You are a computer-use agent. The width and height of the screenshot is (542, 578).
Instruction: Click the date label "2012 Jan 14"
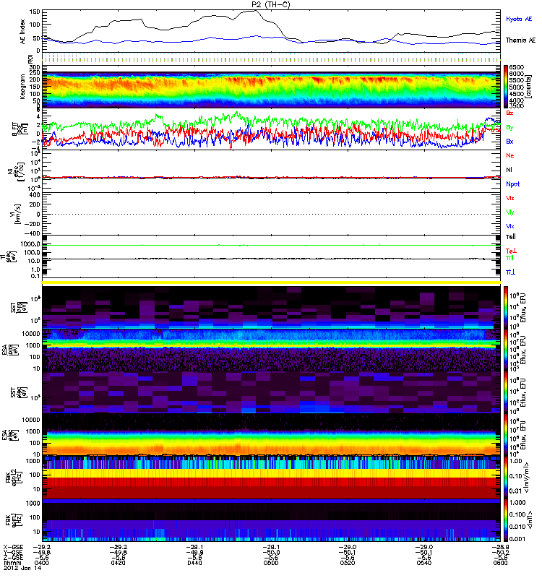(x=22, y=568)
